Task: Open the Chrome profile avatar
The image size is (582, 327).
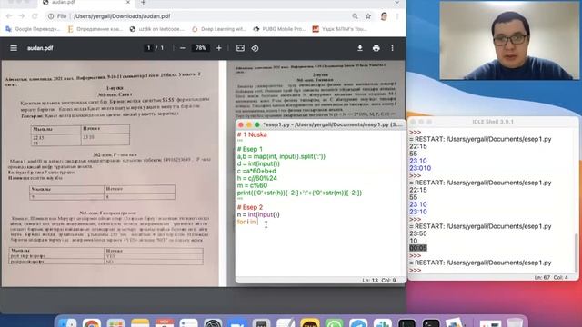Action: coord(384,16)
